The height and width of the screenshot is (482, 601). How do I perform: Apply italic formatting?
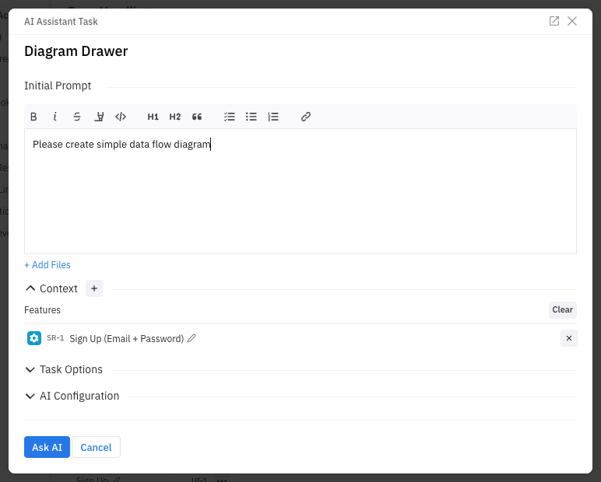[55, 117]
